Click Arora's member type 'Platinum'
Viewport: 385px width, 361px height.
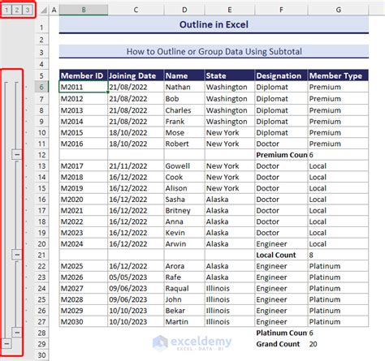(338, 266)
